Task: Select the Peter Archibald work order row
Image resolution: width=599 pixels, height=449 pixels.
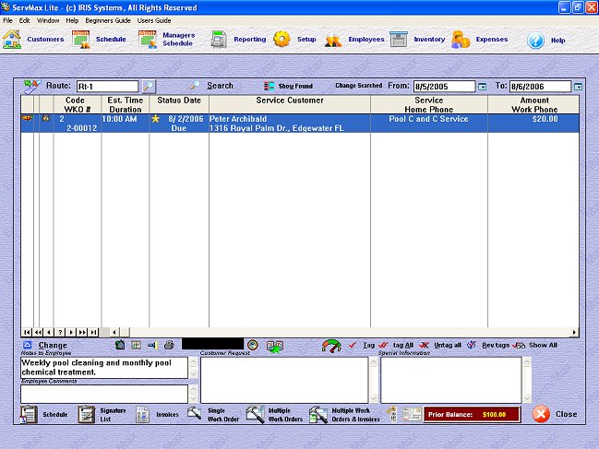Action: point(300,124)
